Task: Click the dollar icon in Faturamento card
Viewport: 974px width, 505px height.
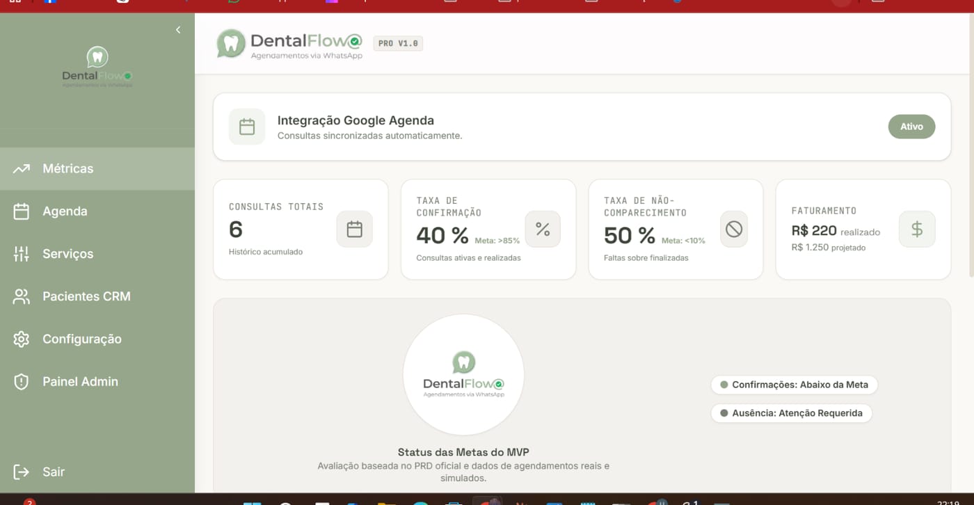Action: tap(917, 229)
